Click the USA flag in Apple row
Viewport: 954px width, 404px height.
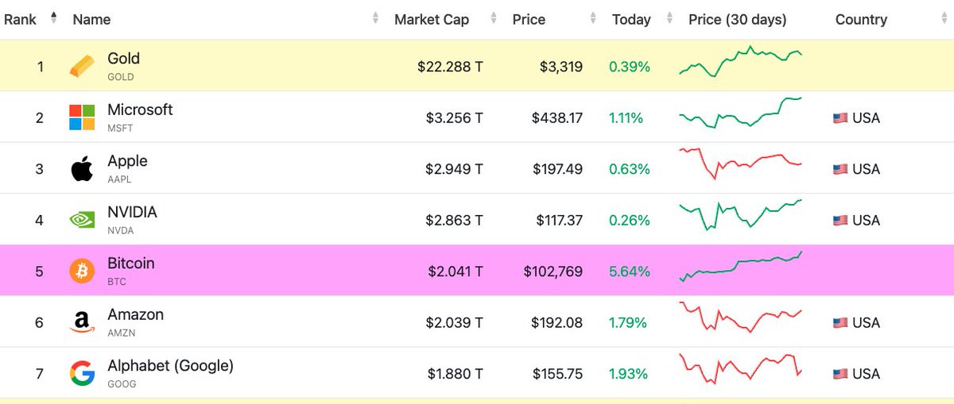click(840, 169)
